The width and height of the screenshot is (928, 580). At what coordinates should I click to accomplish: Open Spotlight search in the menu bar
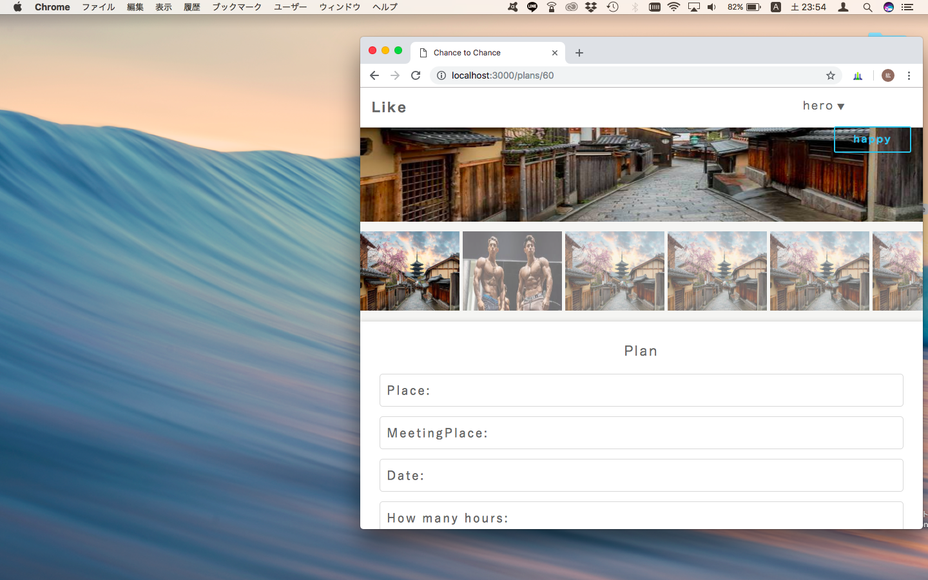(867, 7)
